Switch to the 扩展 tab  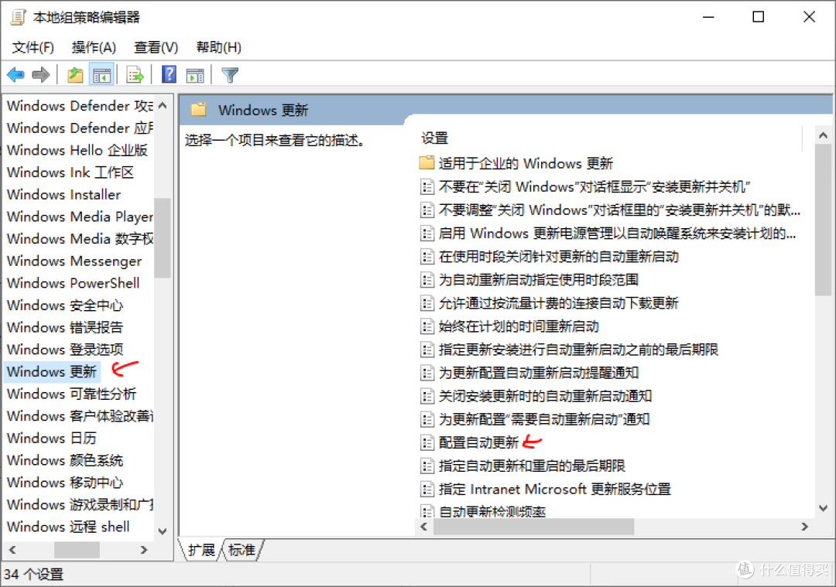pos(201,550)
